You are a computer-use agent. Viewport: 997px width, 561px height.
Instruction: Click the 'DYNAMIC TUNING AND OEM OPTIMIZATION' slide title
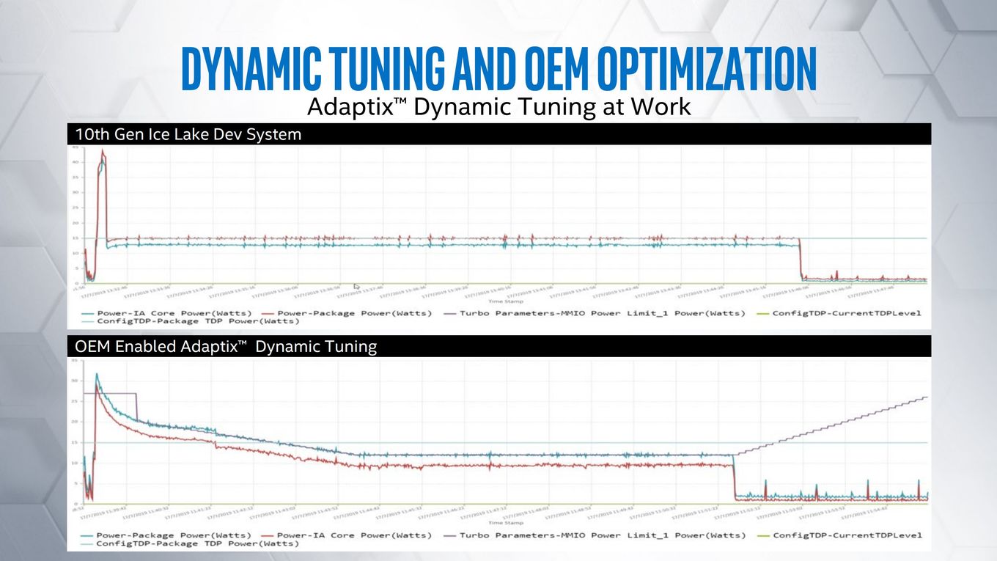(x=498, y=68)
